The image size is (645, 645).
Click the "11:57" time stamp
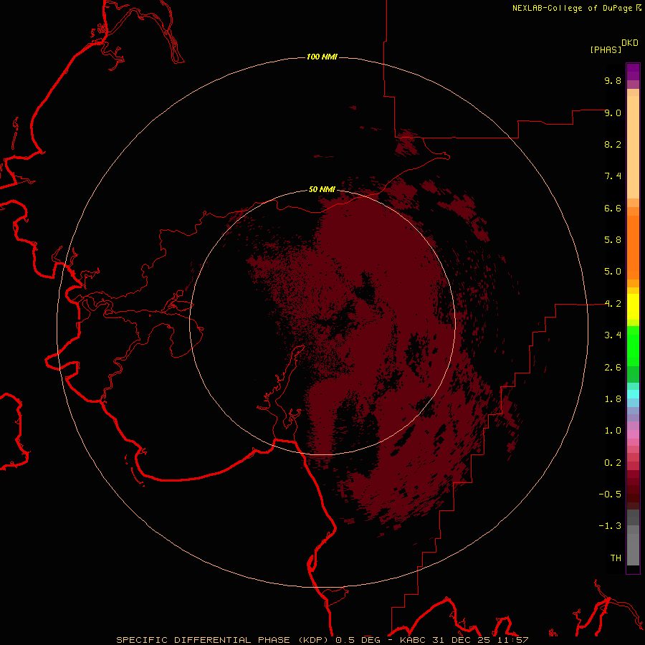click(512, 640)
